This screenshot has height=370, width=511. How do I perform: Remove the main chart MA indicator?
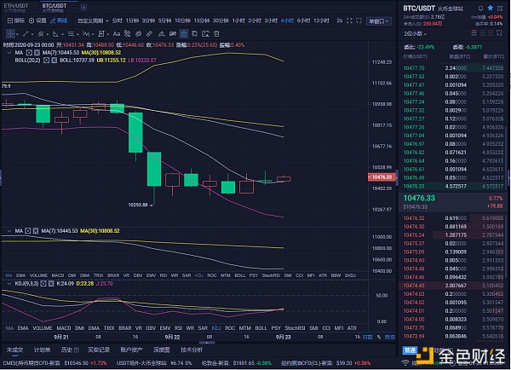(37, 53)
